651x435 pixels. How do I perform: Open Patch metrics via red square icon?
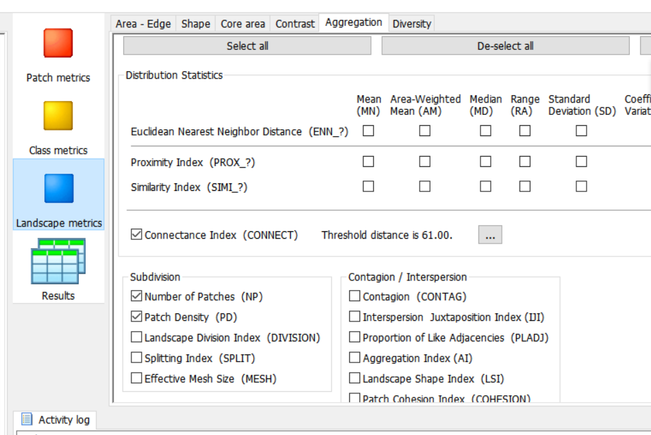[x=58, y=43]
